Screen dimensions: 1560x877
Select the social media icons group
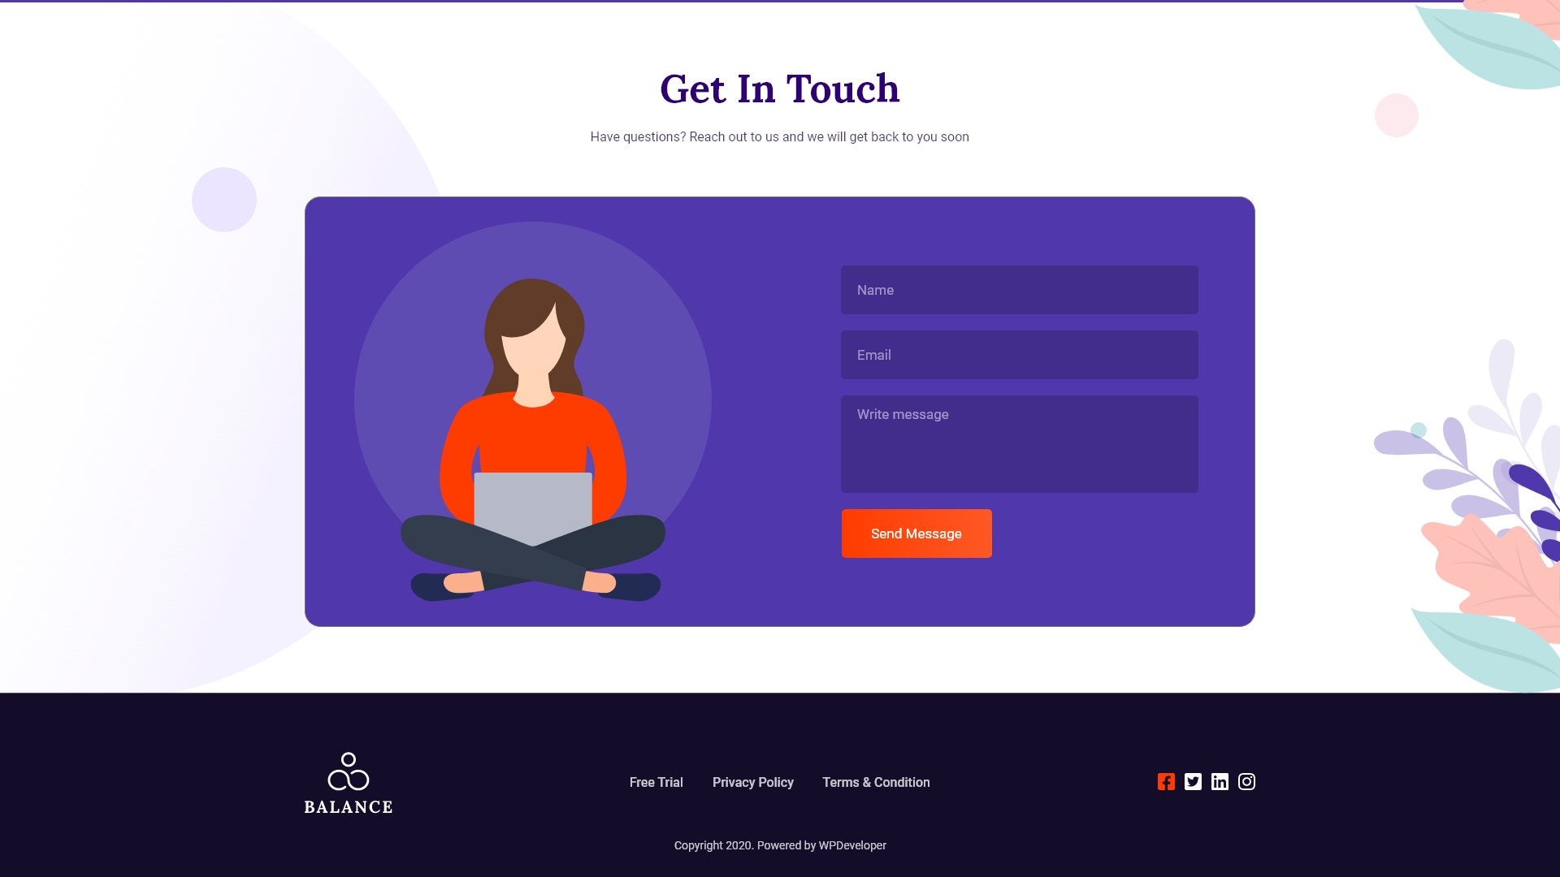1207,782
